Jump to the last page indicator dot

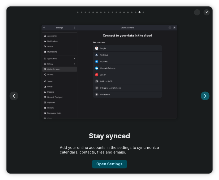(x=143, y=12)
